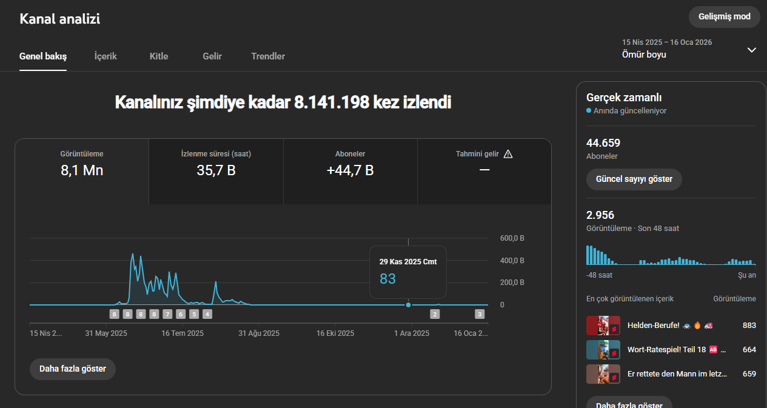Screen dimensions: 767x408
Task: Click the 31 May 2025 axis date
Action: [x=106, y=333]
